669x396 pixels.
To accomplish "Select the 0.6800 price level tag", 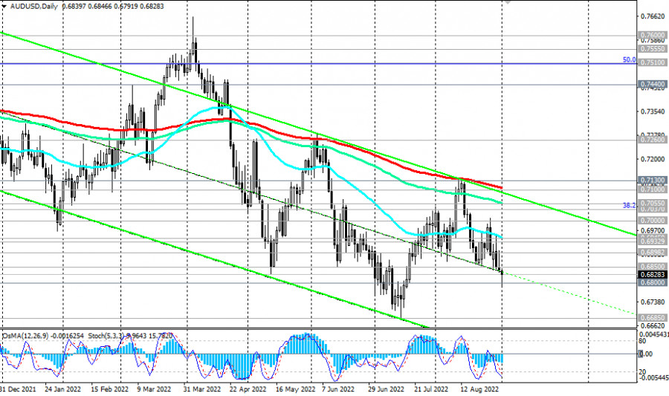I will click(651, 282).
